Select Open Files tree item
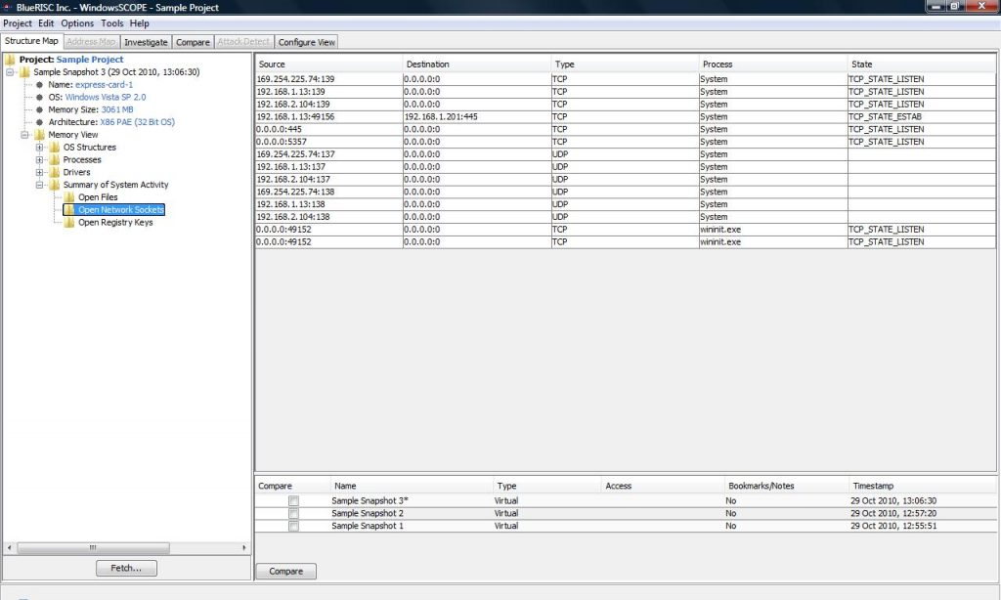The height and width of the screenshot is (600, 1001). 98,197
